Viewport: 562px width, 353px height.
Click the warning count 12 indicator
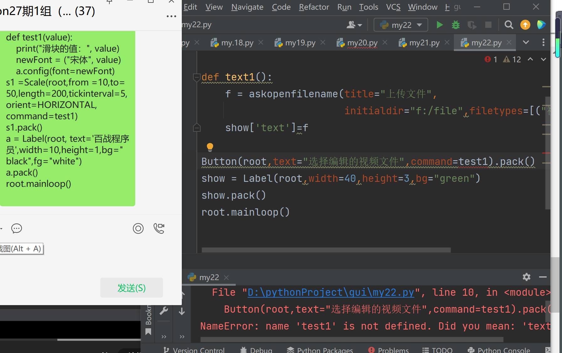pos(512,59)
